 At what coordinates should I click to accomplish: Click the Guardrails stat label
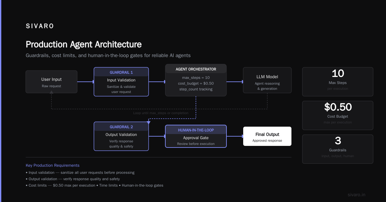[x=338, y=150]
